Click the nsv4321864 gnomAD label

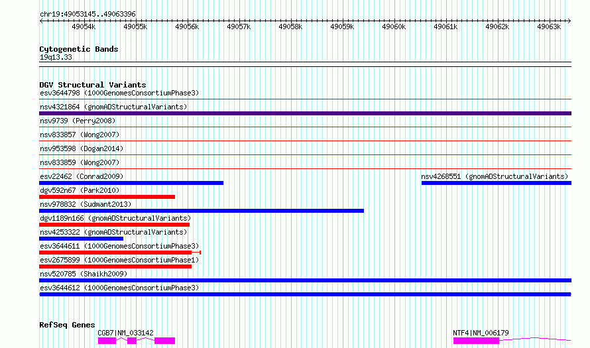tap(113, 107)
